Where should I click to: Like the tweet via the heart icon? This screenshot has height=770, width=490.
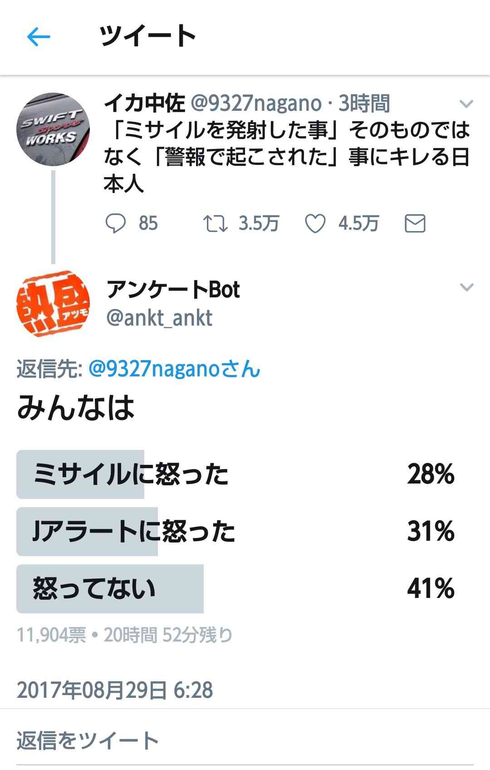[315, 223]
